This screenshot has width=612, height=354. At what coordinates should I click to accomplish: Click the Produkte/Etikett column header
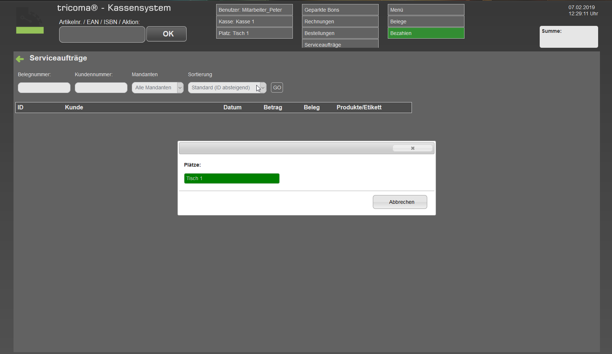(359, 107)
